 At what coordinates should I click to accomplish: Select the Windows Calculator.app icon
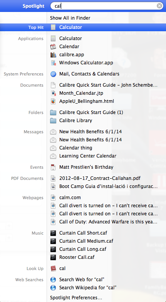pyautogui.click(x=53, y=62)
